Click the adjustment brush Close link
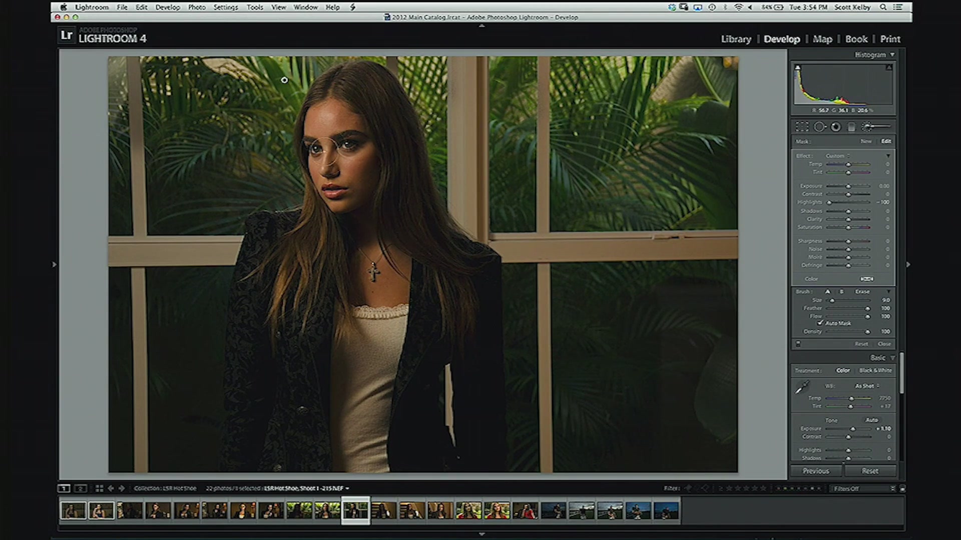961x540 pixels. point(884,344)
